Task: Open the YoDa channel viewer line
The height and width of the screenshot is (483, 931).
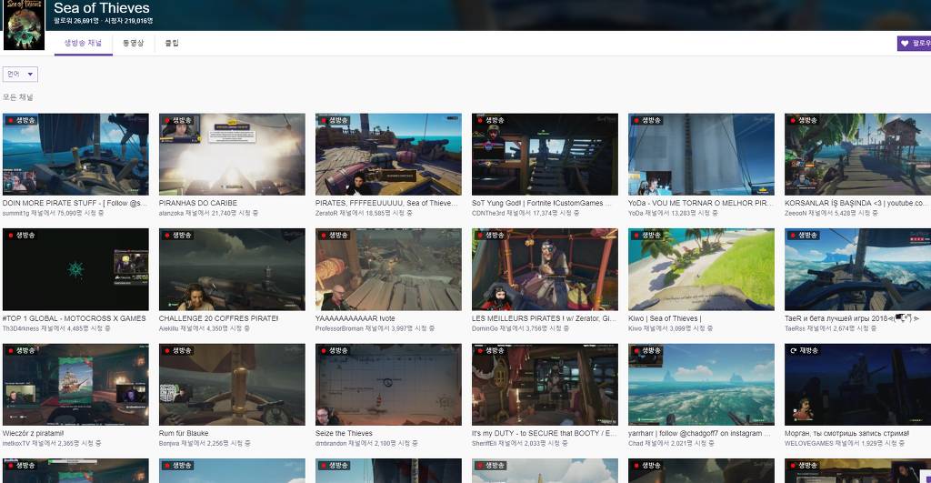Action: (674, 213)
